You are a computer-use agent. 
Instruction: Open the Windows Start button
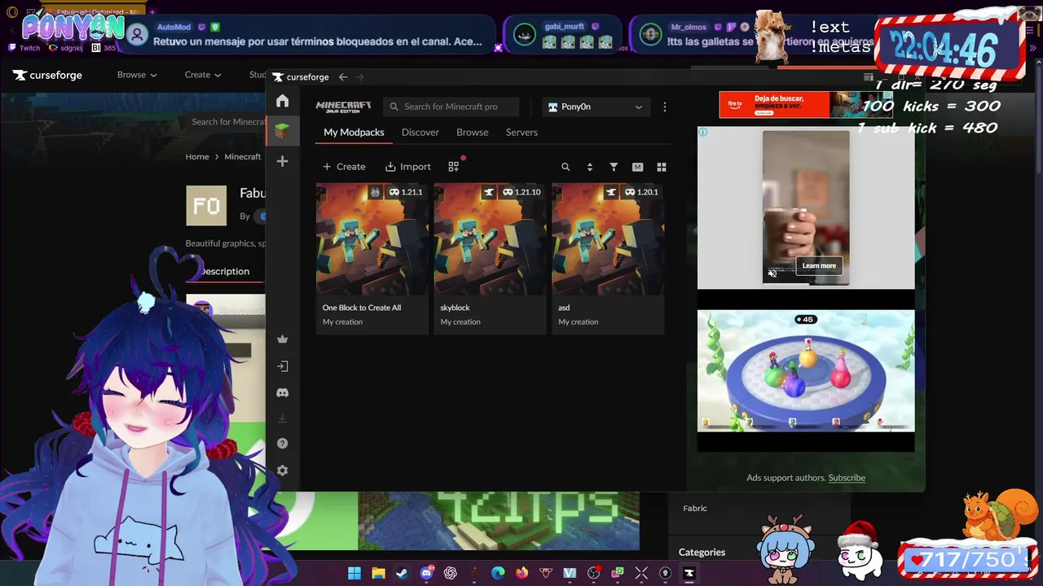pos(354,573)
